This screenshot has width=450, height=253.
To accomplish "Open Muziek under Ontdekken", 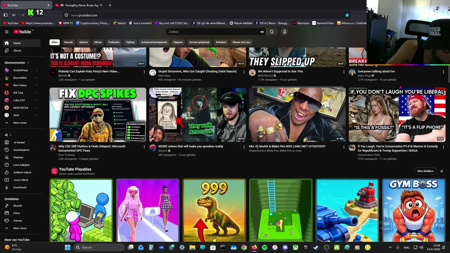I will pyautogui.click(x=22, y=206).
